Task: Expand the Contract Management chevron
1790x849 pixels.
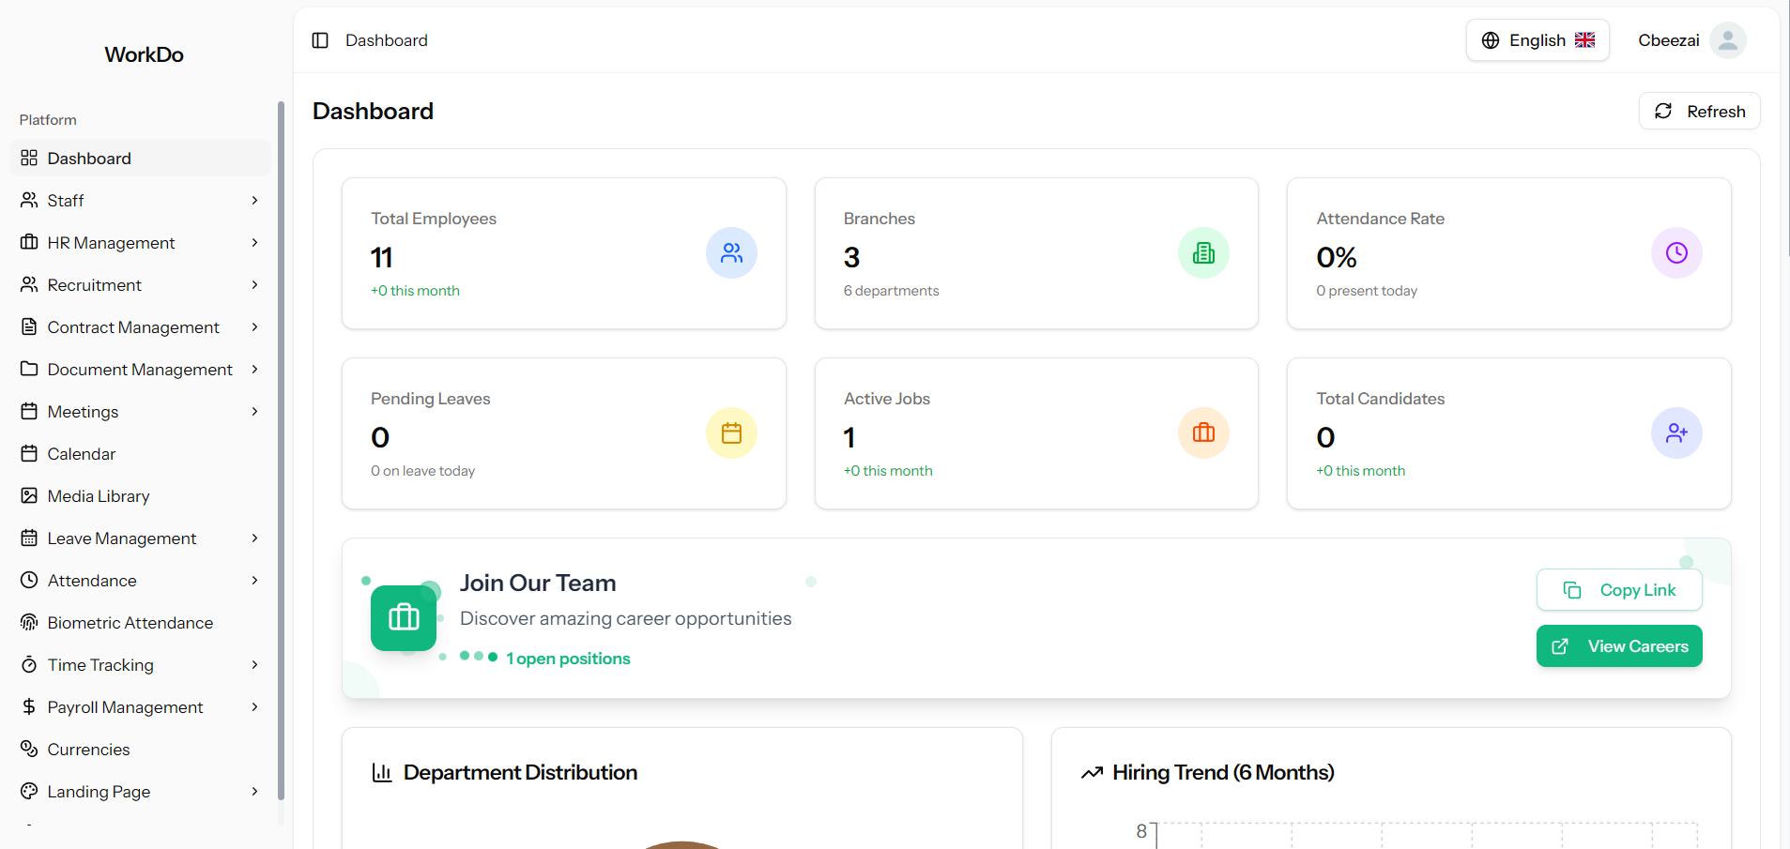Action: 254,326
